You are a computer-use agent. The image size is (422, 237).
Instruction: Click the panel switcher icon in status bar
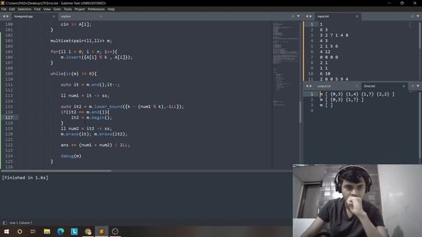pos(5,223)
